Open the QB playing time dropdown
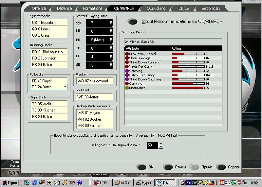Viewport: 262px width, 187px height. tap(111, 23)
